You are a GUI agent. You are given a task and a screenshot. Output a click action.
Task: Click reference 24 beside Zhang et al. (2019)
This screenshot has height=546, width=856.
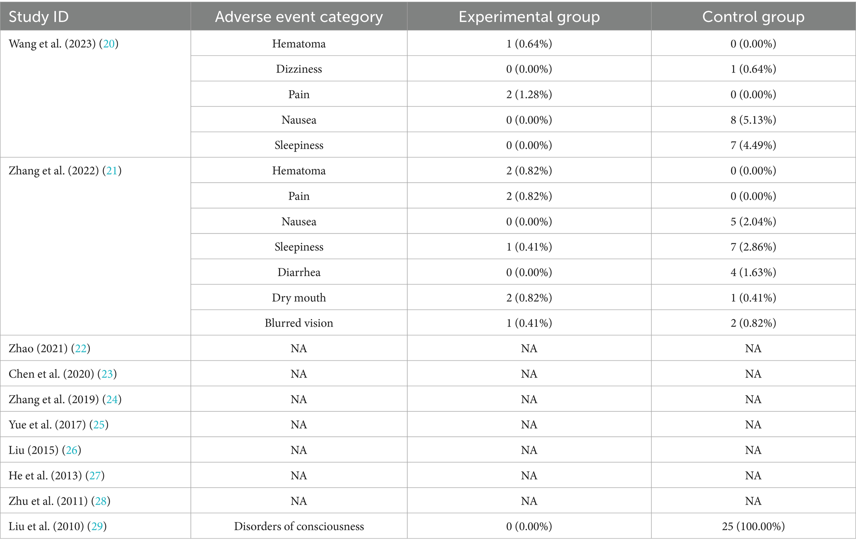(x=112, y=399)
